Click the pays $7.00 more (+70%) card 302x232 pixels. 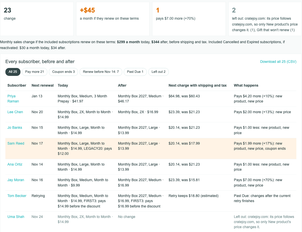(x=189, y=19)
